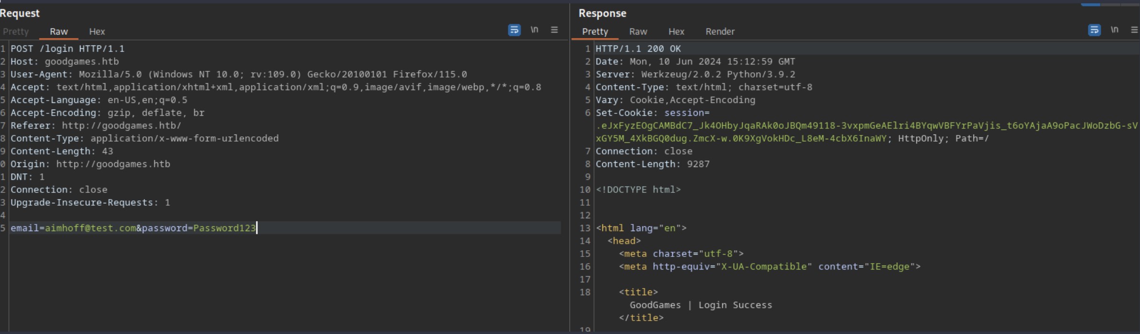
Task: Toggle word wrap icon in Response panel
Action: click(1094, 30)
